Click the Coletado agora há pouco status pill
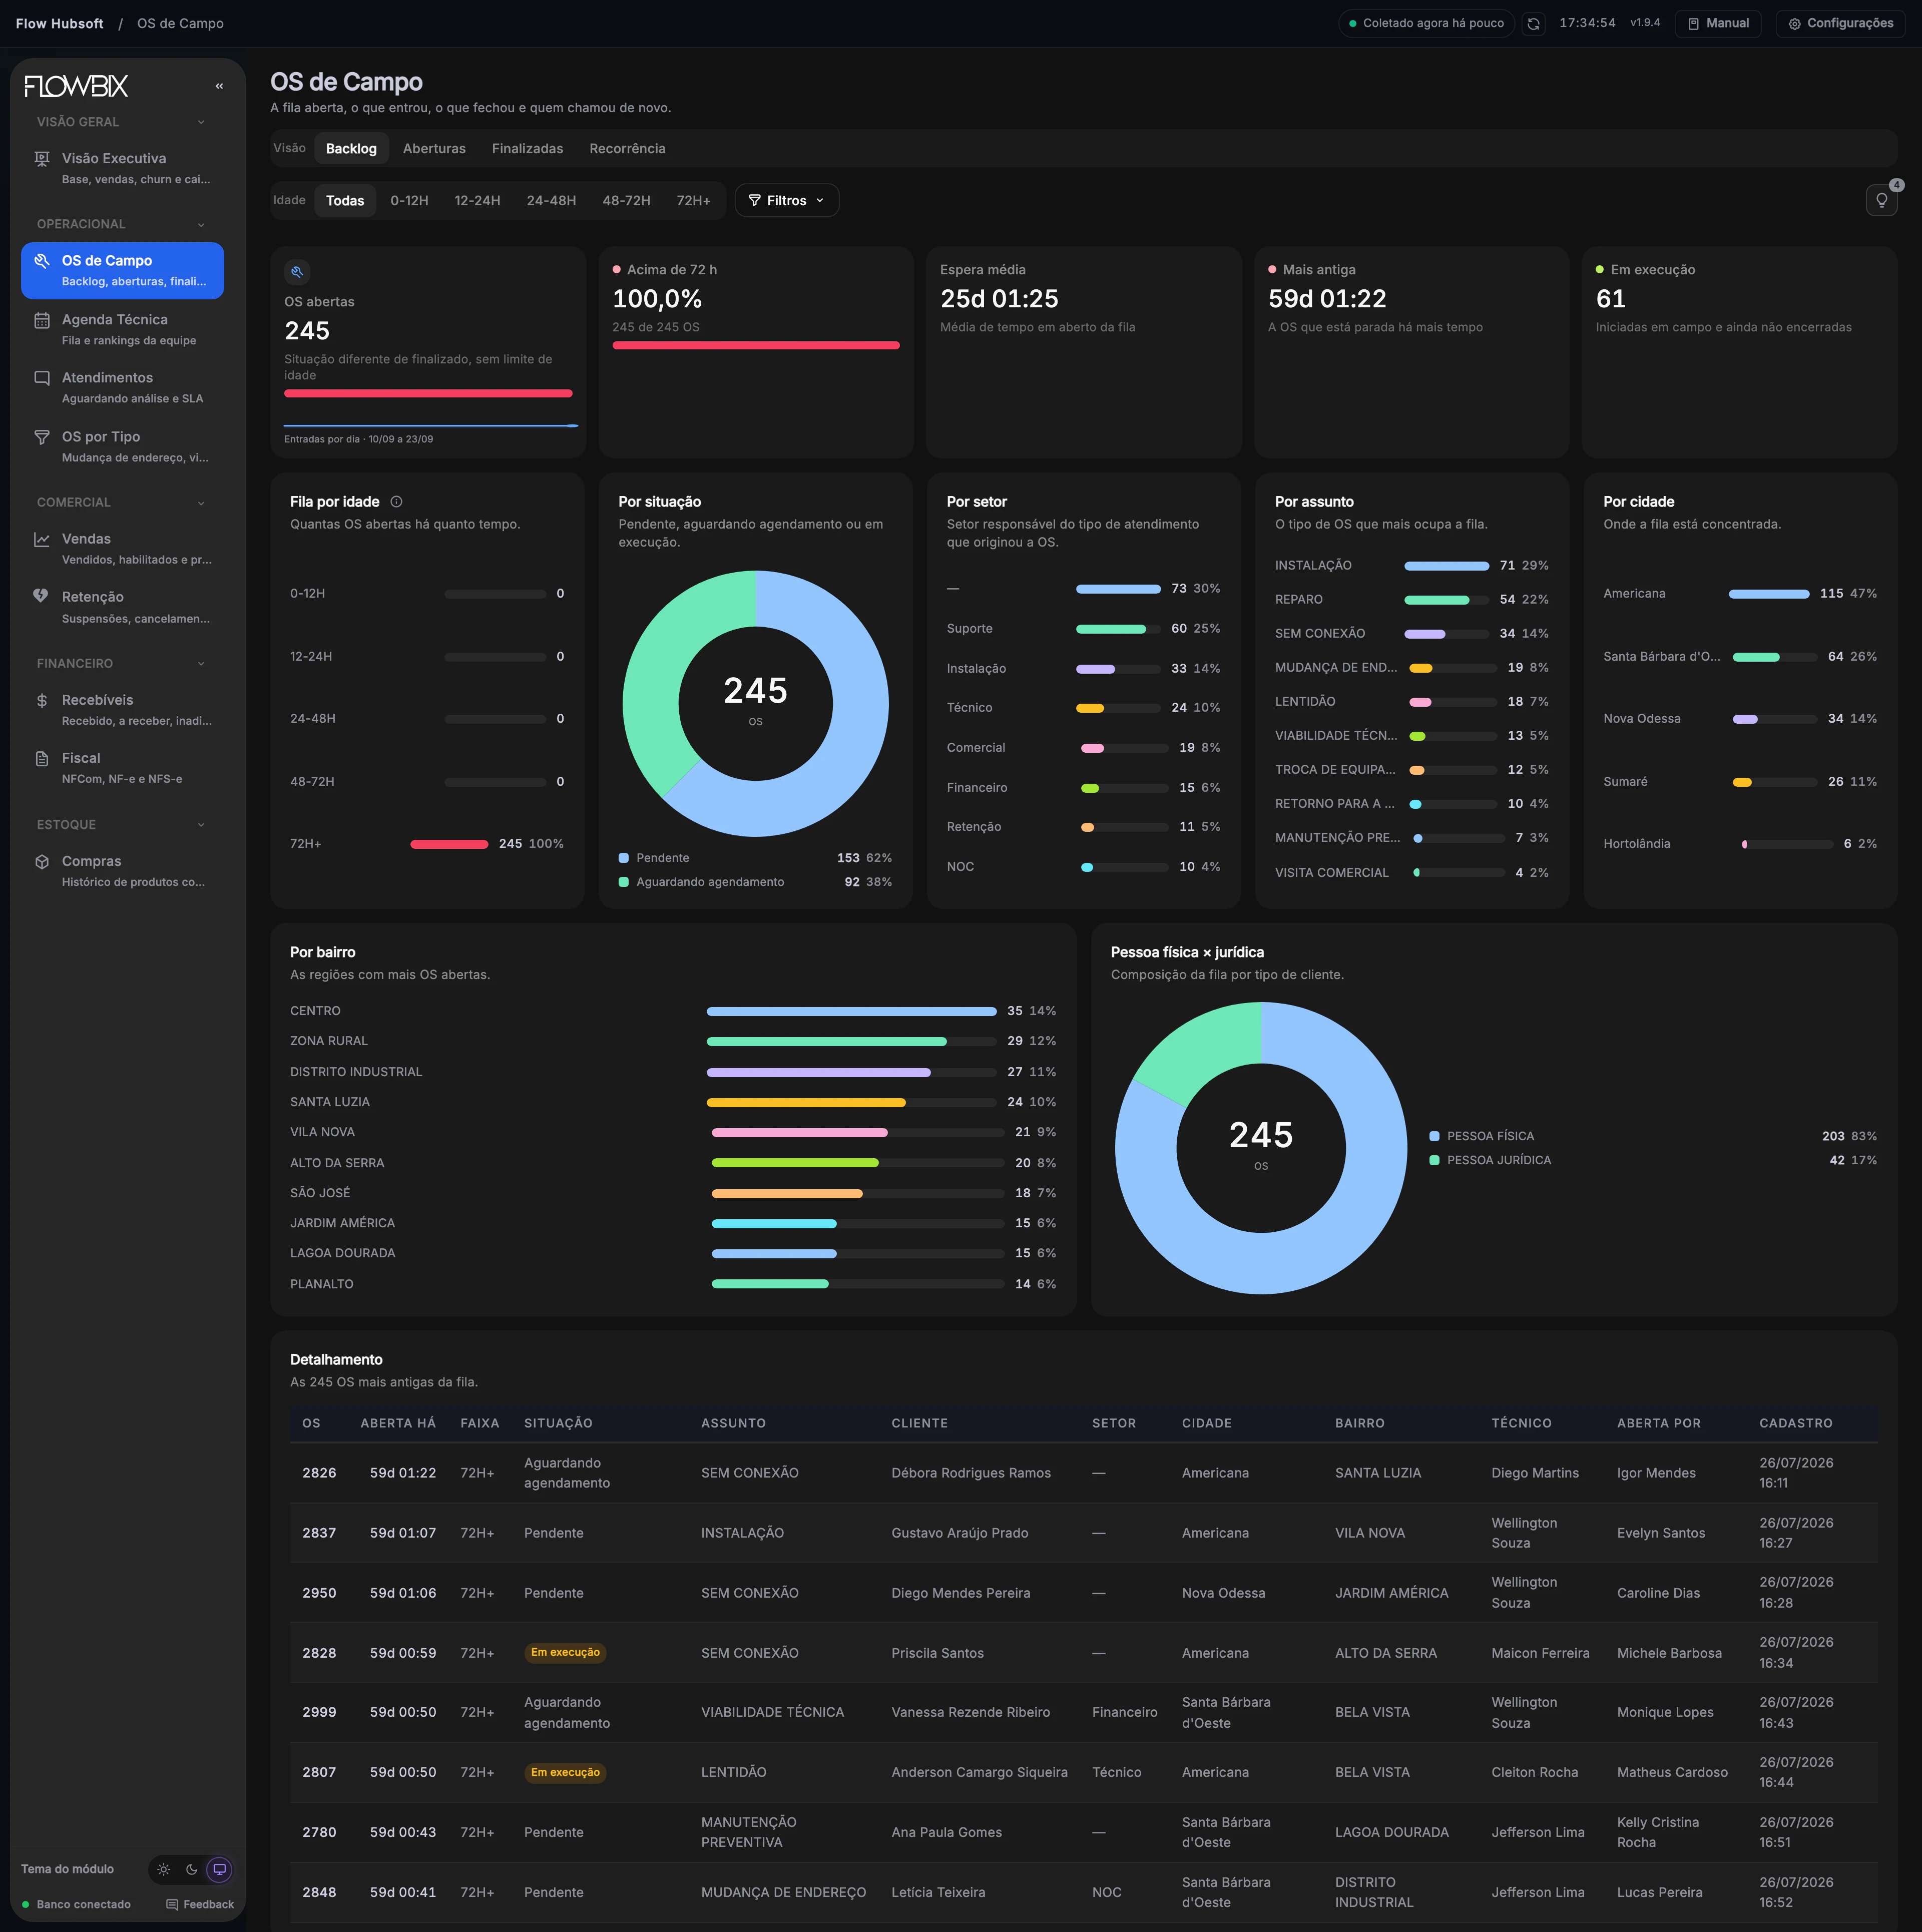 pos(1426,23)
